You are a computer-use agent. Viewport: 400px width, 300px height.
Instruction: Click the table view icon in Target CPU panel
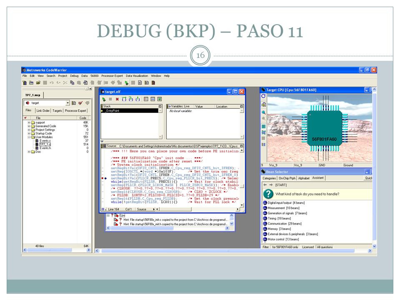263,127
